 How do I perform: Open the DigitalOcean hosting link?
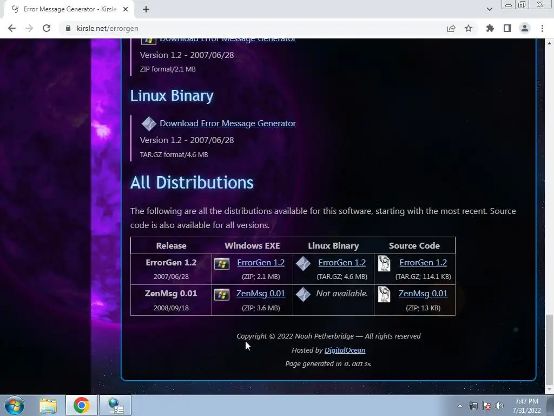tap(345, 350)
